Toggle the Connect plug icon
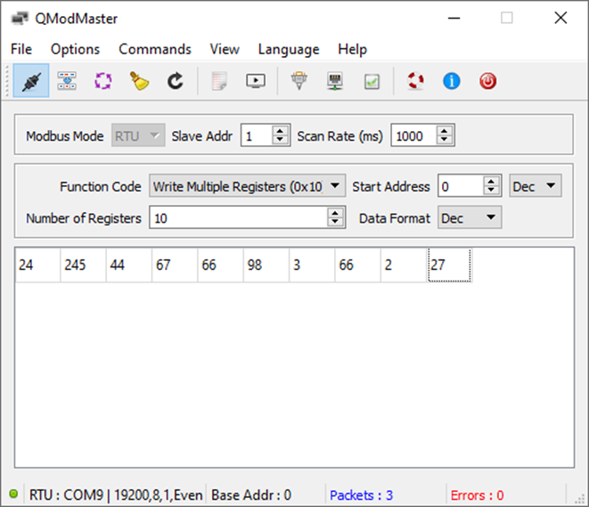Screen dimensions: 589x507 coord(31,81)
